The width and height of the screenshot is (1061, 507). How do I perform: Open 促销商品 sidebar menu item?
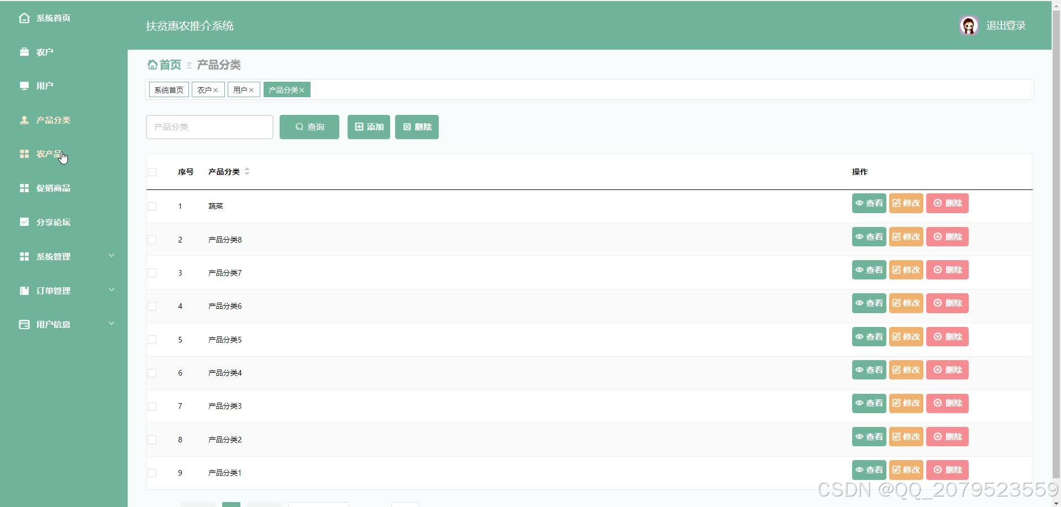coord(53,188)
